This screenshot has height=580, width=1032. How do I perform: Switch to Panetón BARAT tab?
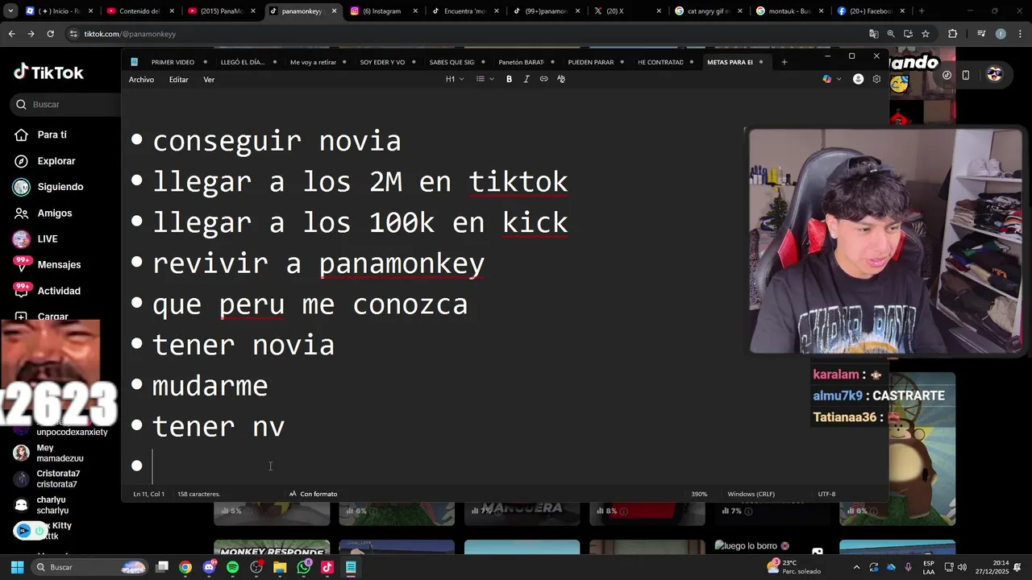pos(521,62)
